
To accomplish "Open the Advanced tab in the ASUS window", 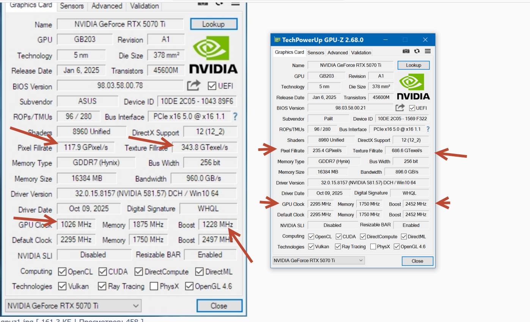I will (107, 6).
